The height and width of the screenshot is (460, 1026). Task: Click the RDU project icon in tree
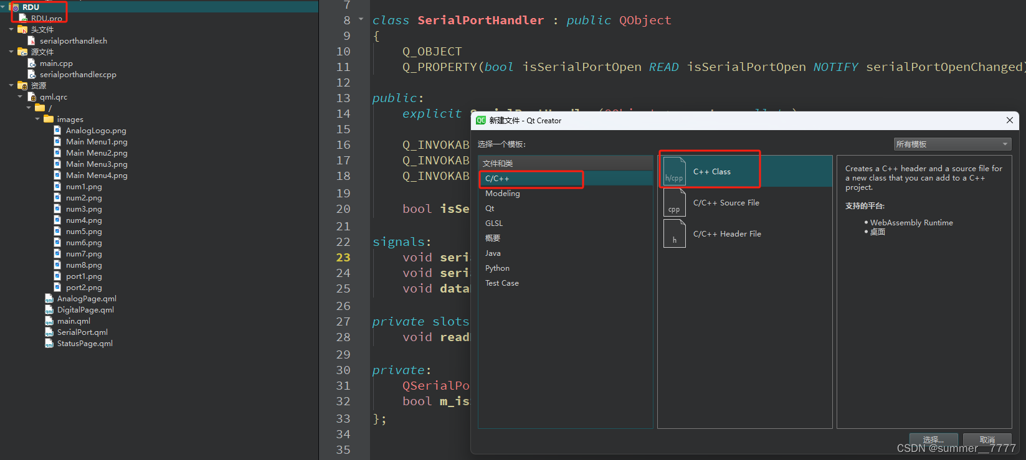click(15, 7)
